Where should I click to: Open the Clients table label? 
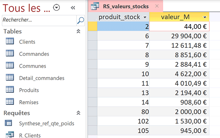point(27,42)
